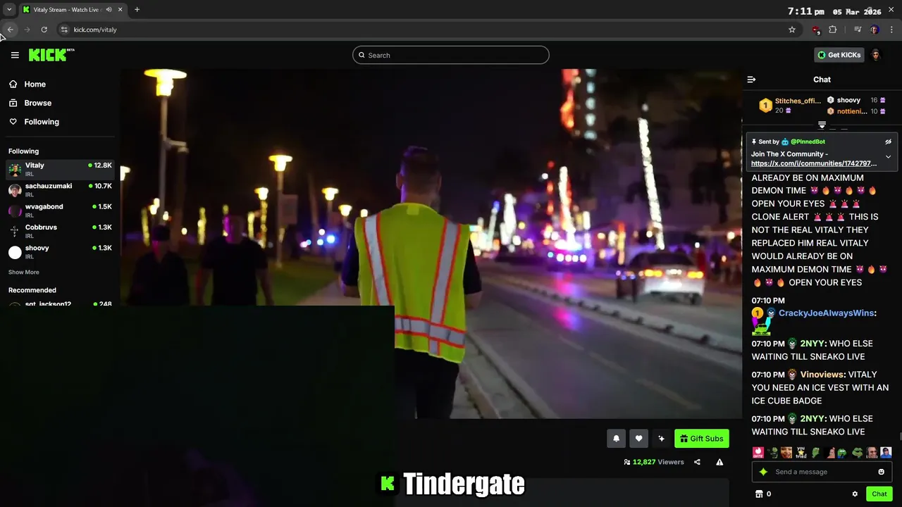This screenshot has width=902, height=507.
Task: Open the hamburger sidebar menu
Action: click(15, 55)
